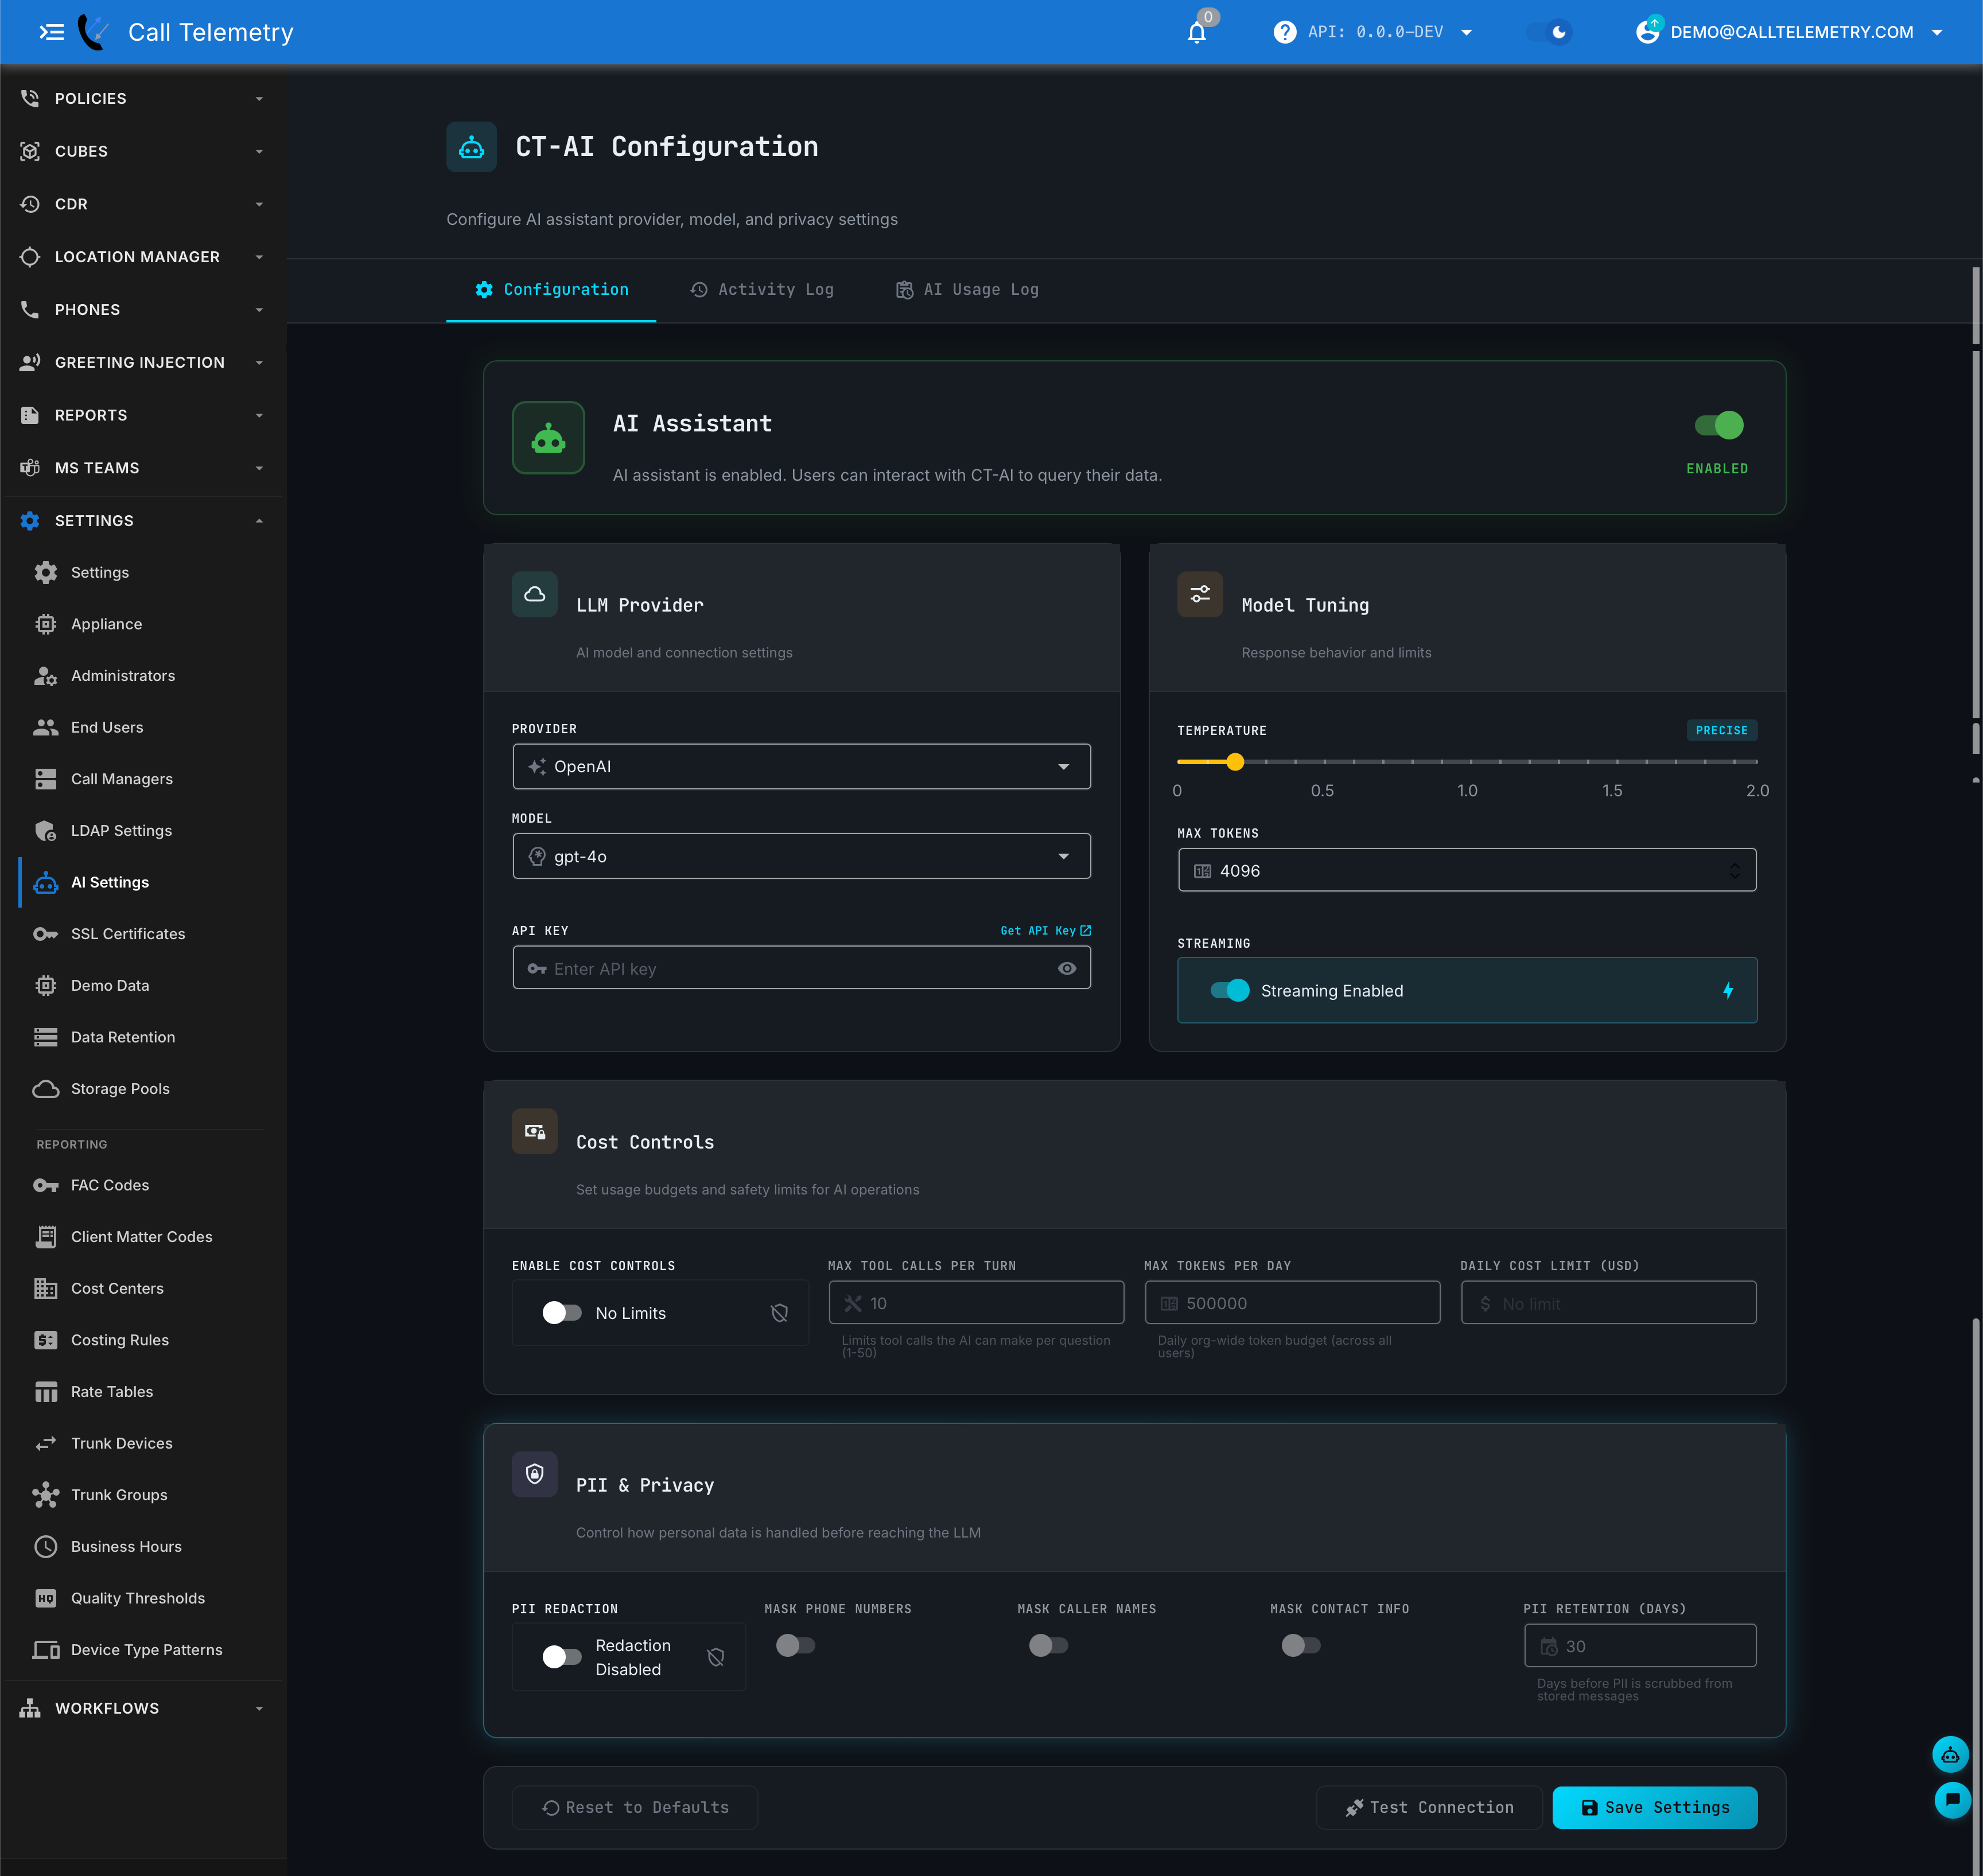Expand the Location Manager section
The height and width of the screenshot is (1876, 1983).
coord(143,257)
